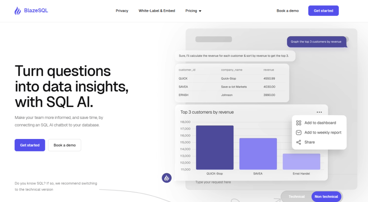
Task: Choose Add to dashboard from popup
Action: click(x=320, y=123)
